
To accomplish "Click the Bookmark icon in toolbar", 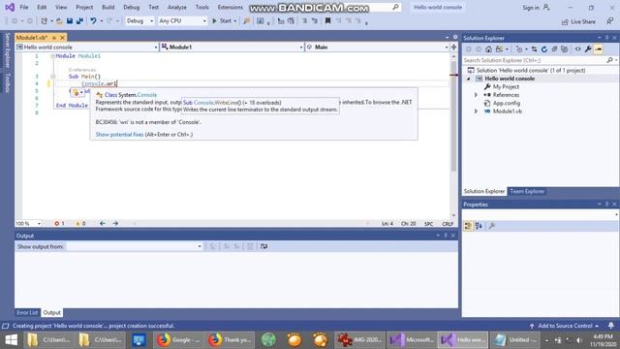I will click(x=327, y=21).
